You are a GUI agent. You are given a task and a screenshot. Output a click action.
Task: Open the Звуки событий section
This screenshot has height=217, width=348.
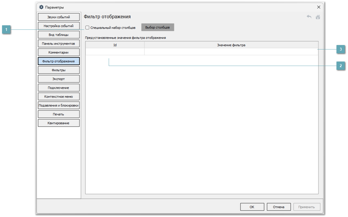coord(58,17)
